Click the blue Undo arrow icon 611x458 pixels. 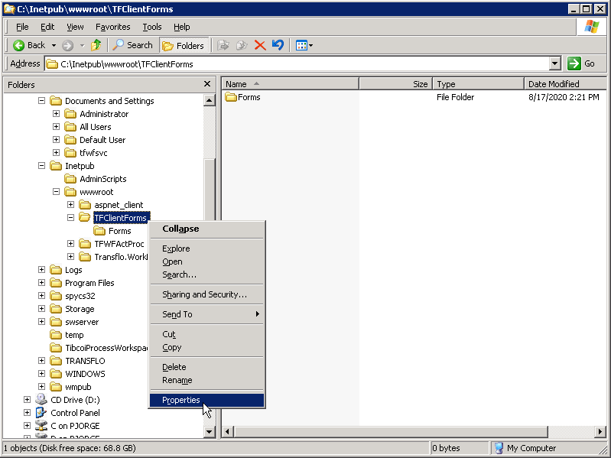pyautogui.click(x=278, y=45)
